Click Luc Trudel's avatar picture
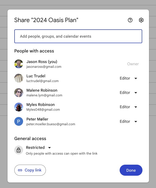This screenshot has height=188, width=156. 19,78
